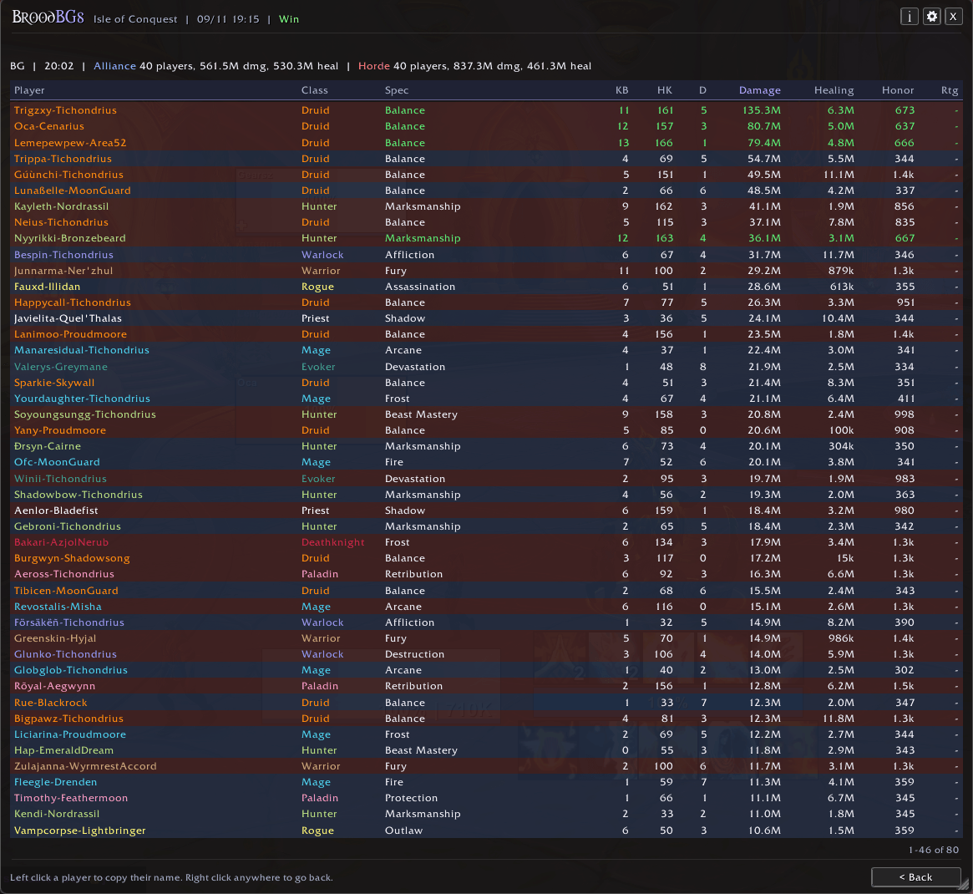The width and height of the screenshot is (973, 894).
Task: Select player Fauxd-Illidan
Action: 486,287
